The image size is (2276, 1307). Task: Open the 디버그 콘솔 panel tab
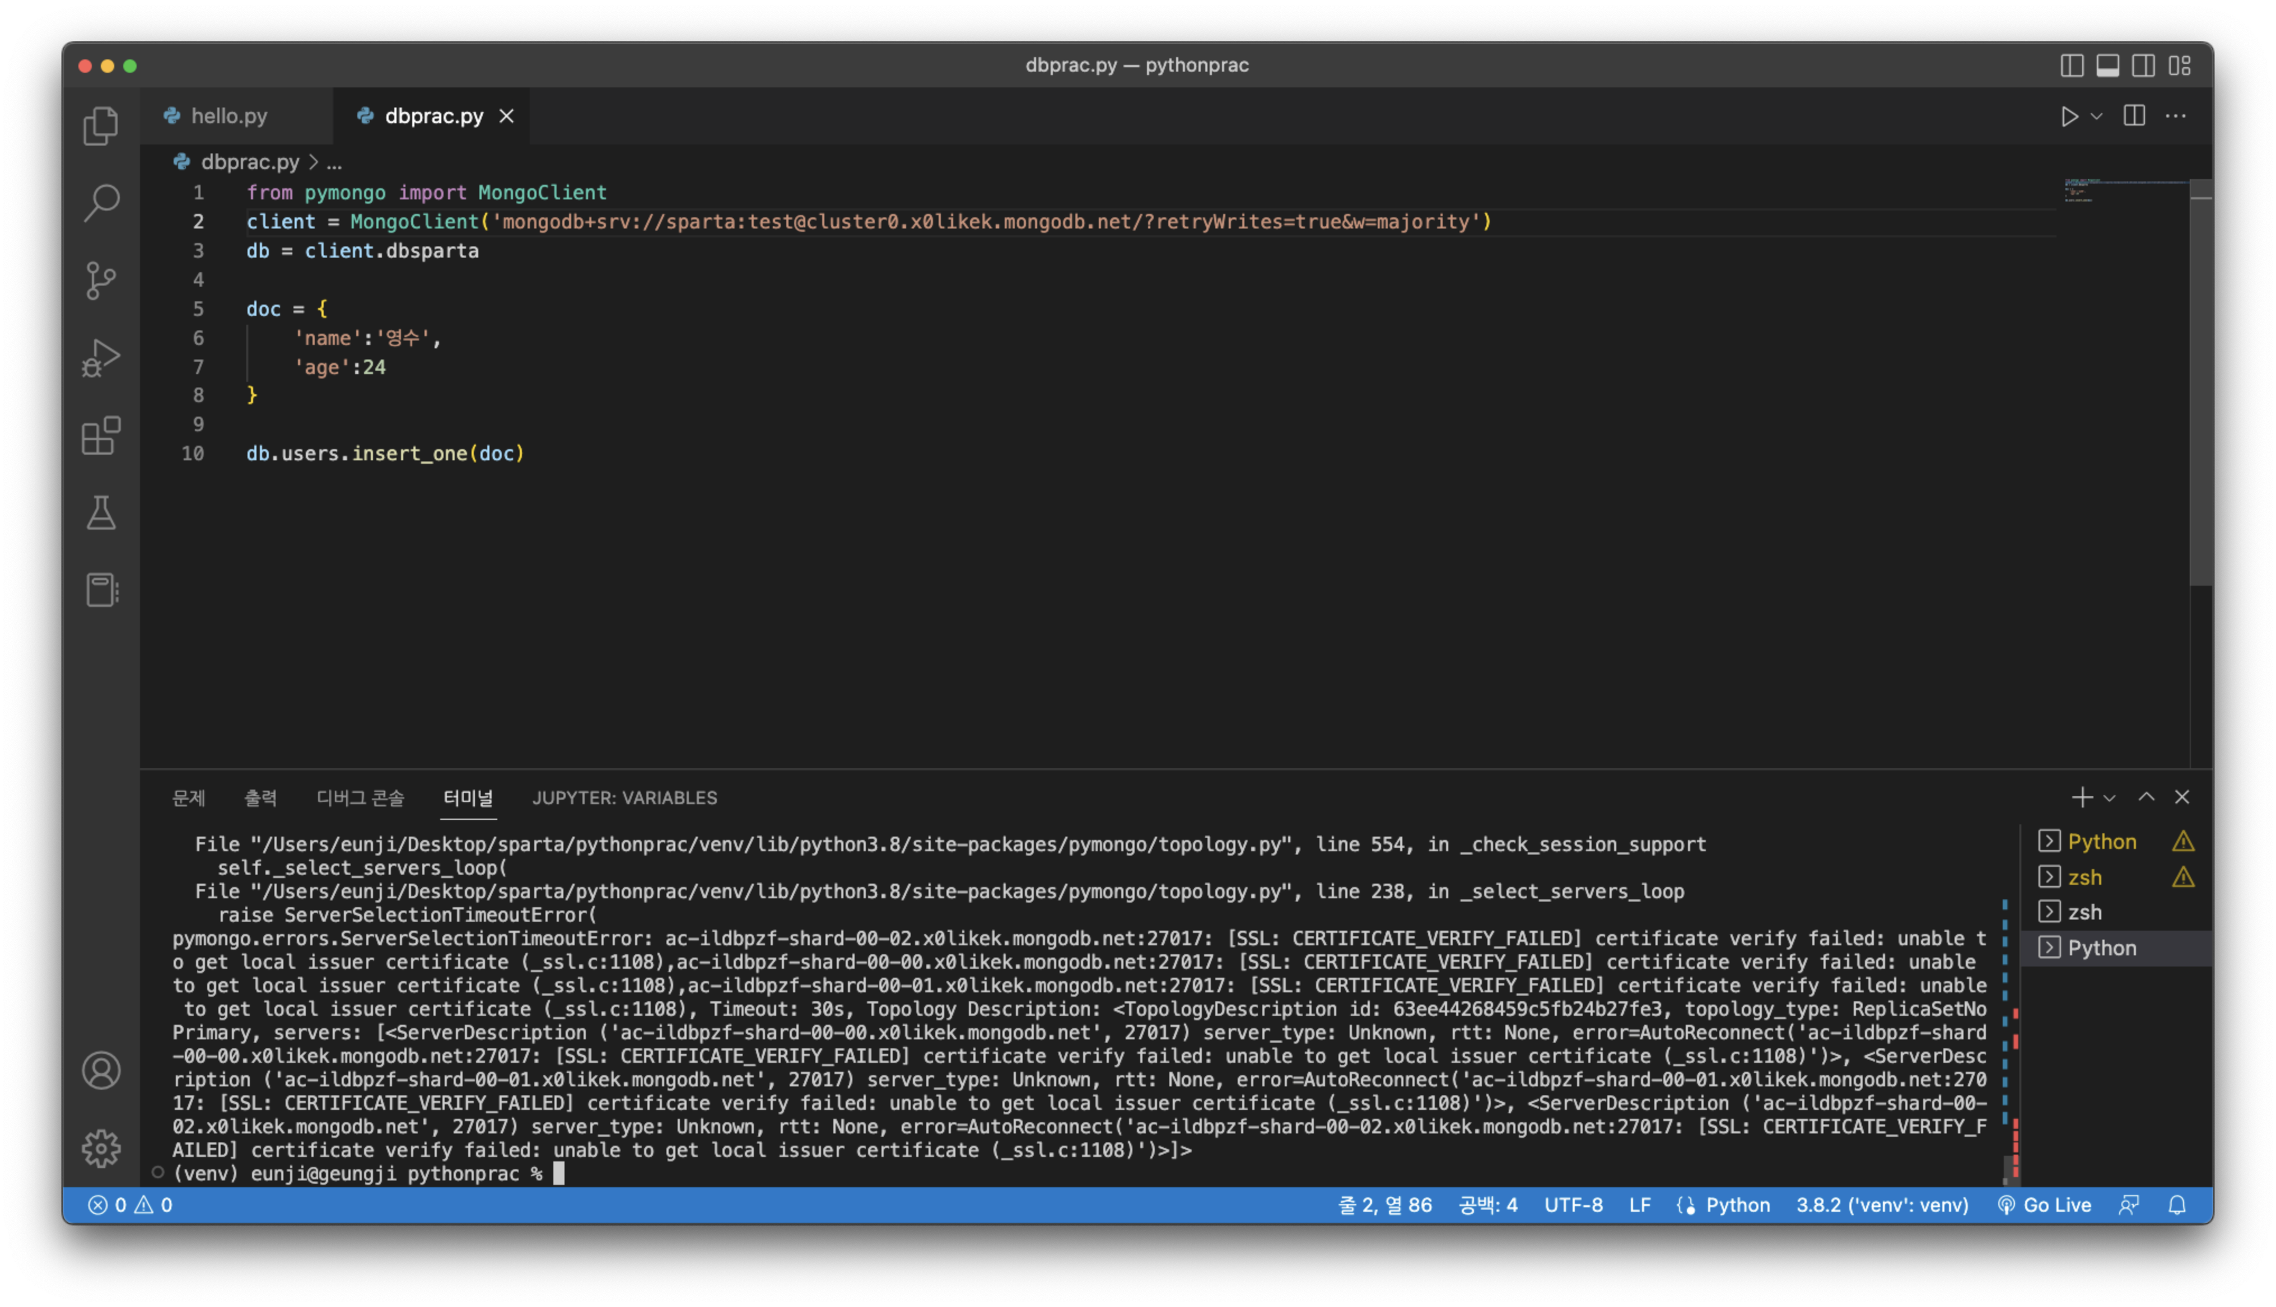click(360, 797)
